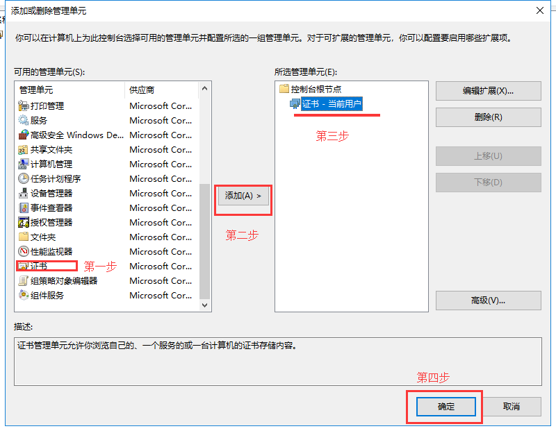The image size is (556, 431).
Task: Click scrollbar down arrow in snap-in list
Action: tap(204, 305)
